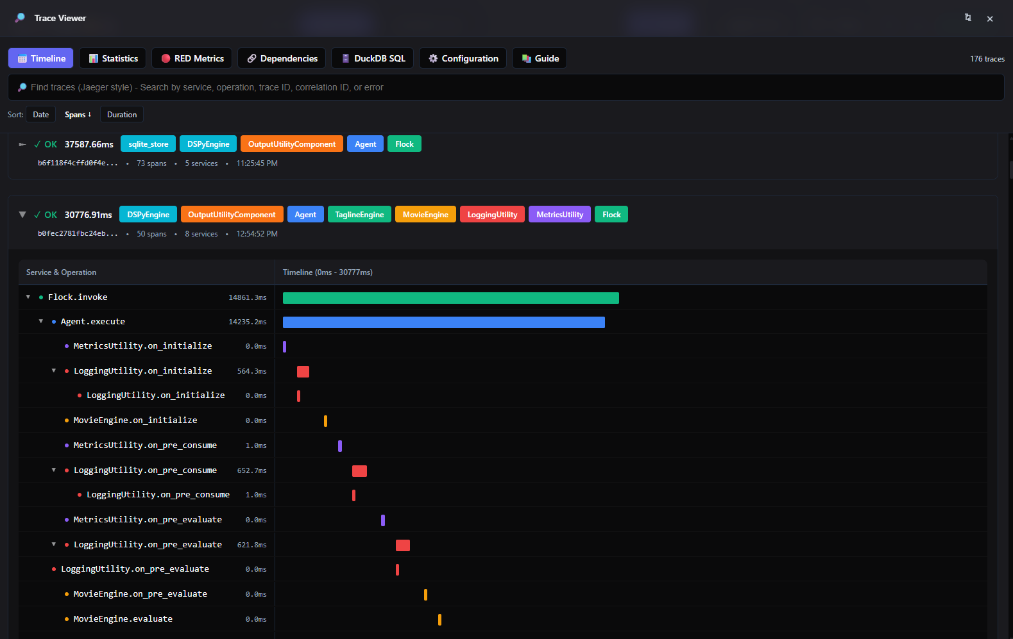Collapse the expanded 30776.91ms trace
The height and width of the screenshot is (639, 1013).
[22, 215]
